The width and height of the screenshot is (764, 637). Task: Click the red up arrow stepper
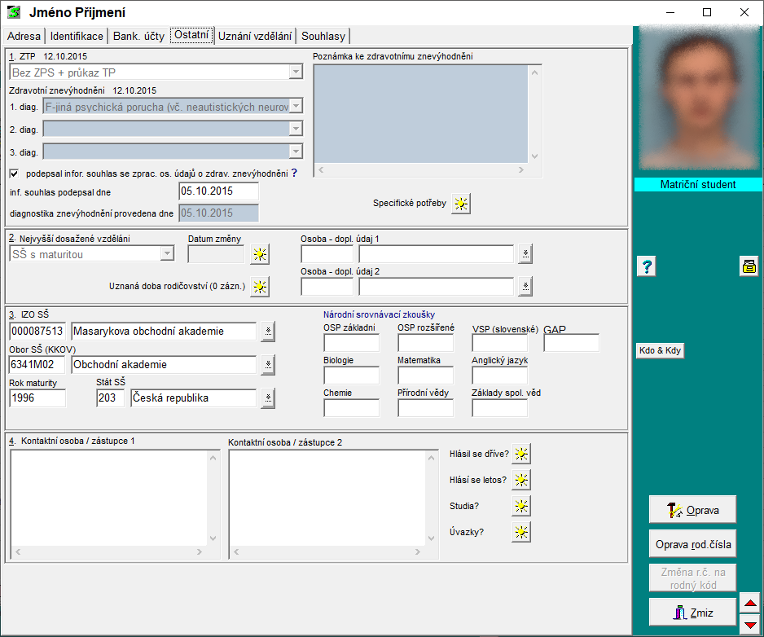(x=751, y=603)
